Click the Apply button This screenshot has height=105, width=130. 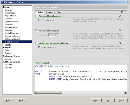[x=96, y=101]
